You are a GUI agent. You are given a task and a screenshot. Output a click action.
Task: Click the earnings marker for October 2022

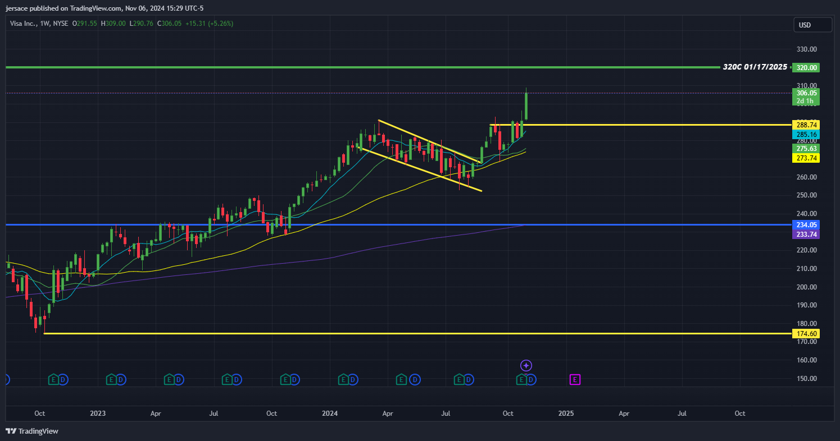tap(54, 380)
